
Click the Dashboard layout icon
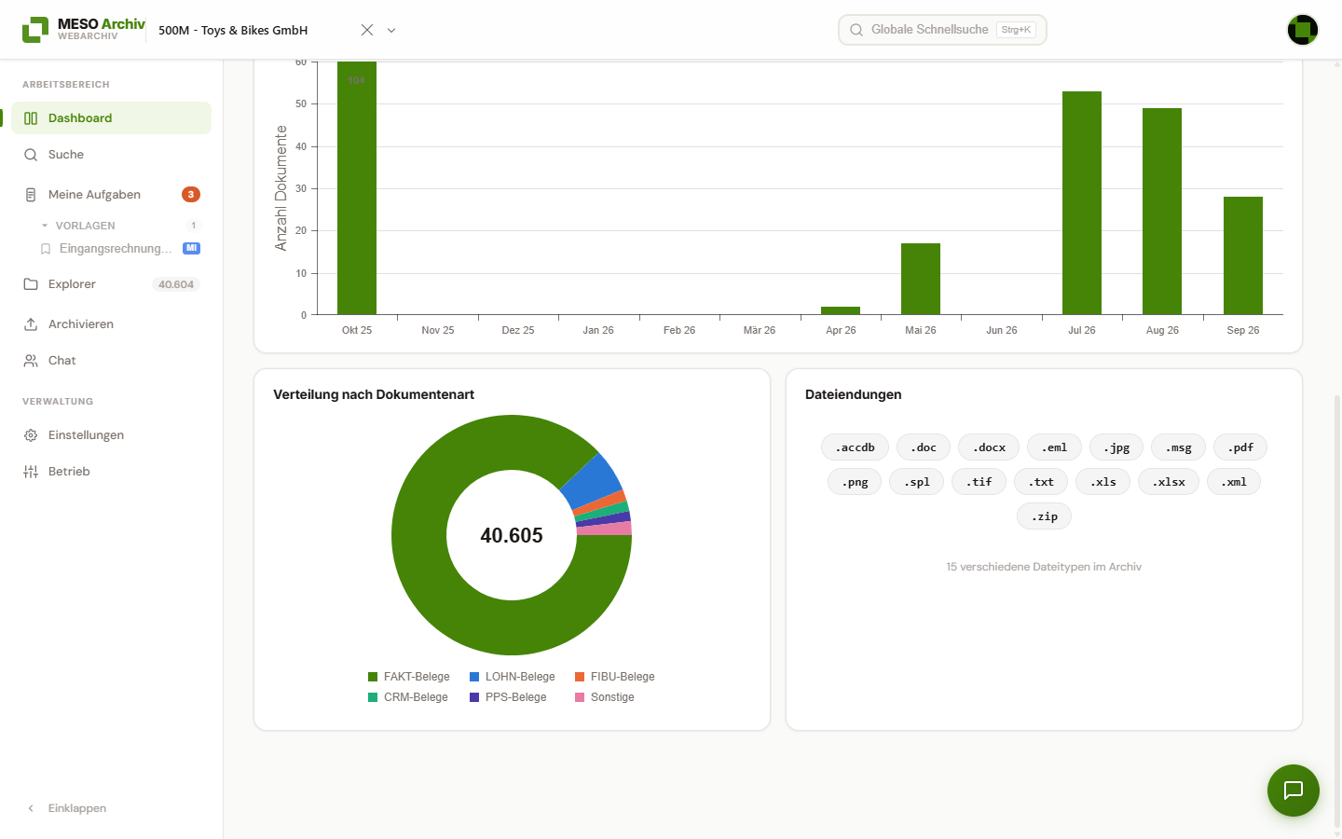pos(31,118)
